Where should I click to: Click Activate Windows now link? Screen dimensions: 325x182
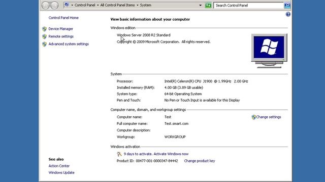tap(171, 154)
